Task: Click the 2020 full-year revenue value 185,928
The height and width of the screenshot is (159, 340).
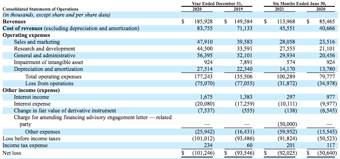Action: (x=203, y=22)
